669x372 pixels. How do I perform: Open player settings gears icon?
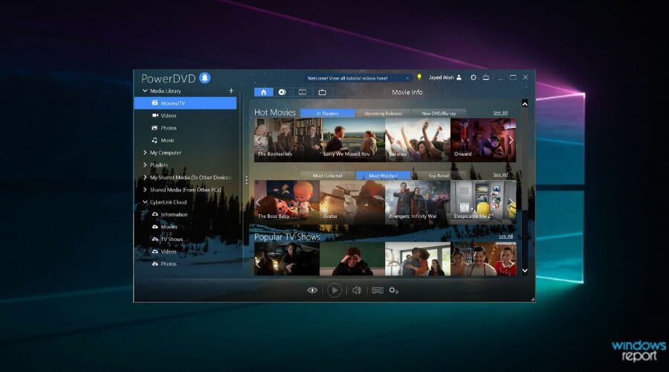[393, 290]
